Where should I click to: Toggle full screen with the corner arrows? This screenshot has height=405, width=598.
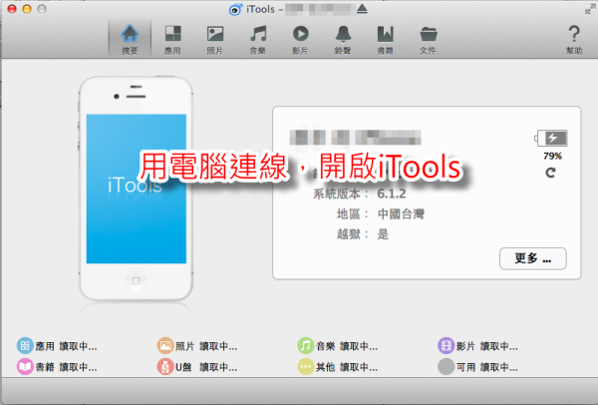(590, 9)
